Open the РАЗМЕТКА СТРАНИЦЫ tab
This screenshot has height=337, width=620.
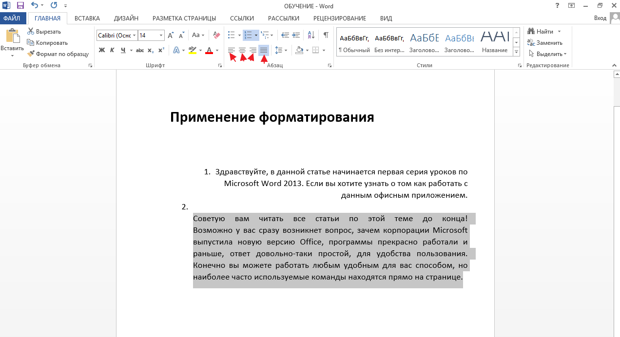tap(184, 19)
